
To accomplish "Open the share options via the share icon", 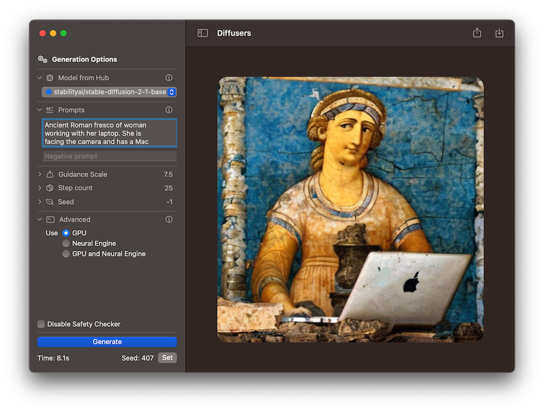I will pos(477,33).
